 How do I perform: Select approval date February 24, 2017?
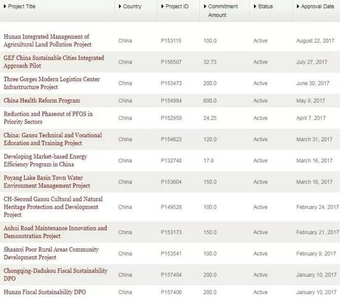(318, 207)
